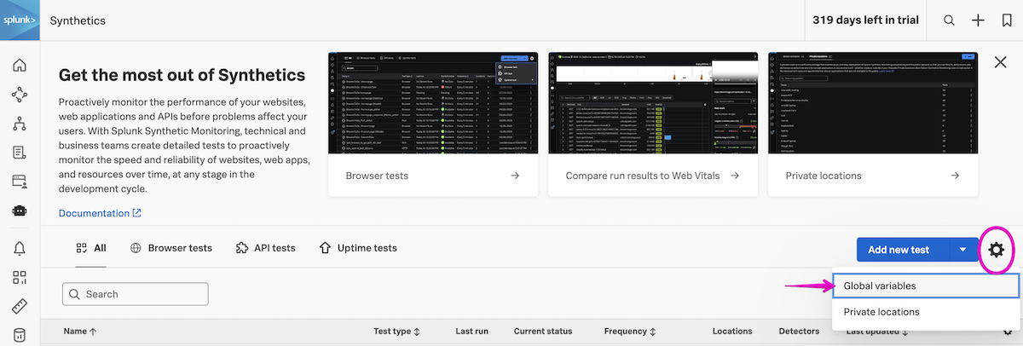Switch to the Browser tests tab
The width and height of the screenshot is (1023, 346).
pyautogui.click(x=170, y=248)
